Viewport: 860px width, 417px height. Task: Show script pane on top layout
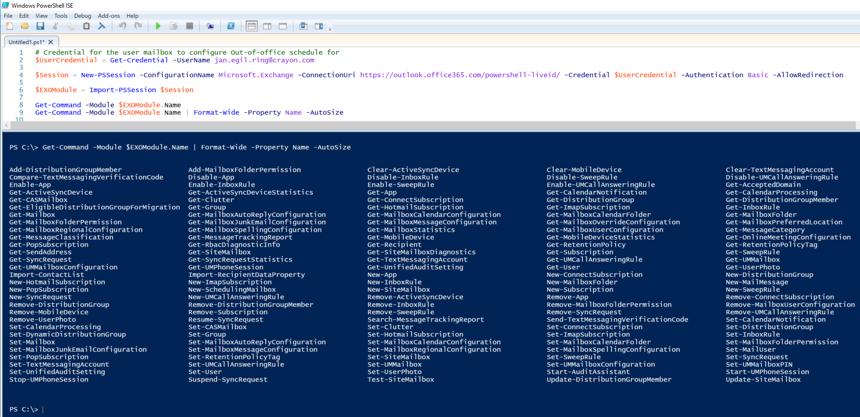coord(252,26)
